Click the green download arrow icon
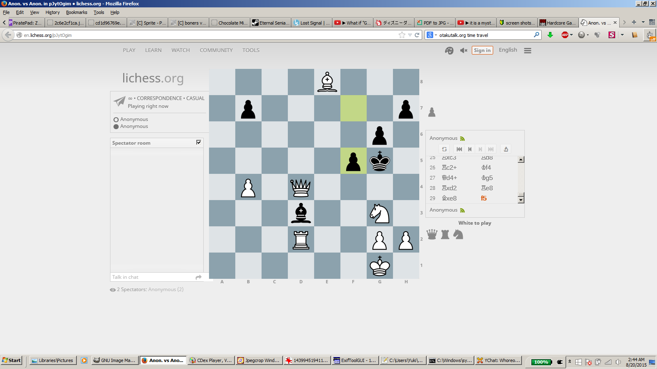This screenshot has width=657, height=369. tap(550, 35)
